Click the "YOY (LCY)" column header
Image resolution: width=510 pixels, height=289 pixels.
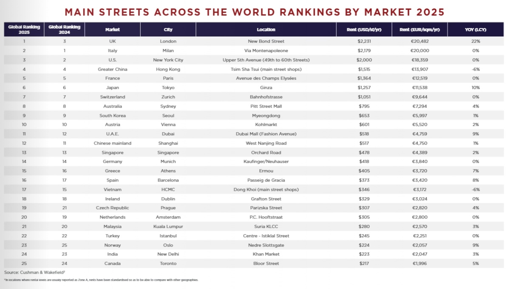click(x=475, y=30)
